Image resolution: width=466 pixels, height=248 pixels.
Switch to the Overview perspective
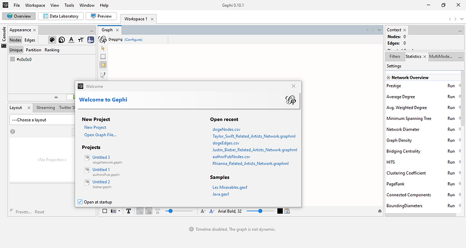tap(19, 16)
